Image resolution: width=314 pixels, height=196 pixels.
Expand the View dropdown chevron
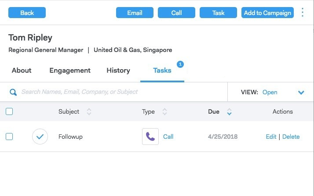[x=301, y=92]
